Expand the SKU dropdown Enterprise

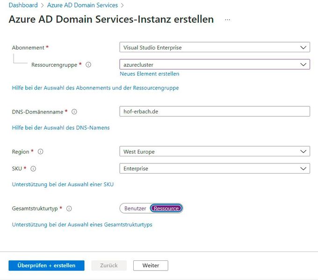point(215,168)
